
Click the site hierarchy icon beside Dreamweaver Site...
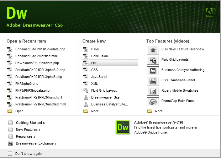[86, 97]
